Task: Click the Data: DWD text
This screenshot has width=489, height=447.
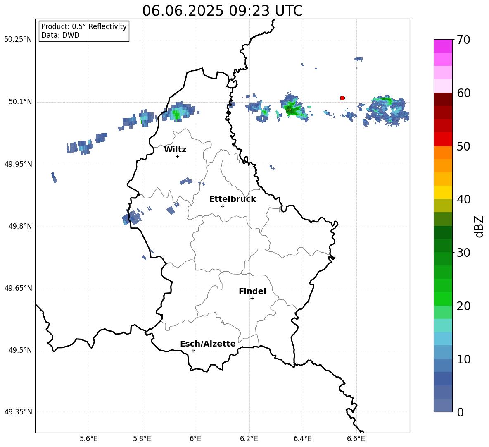Action: pos(60,35)
